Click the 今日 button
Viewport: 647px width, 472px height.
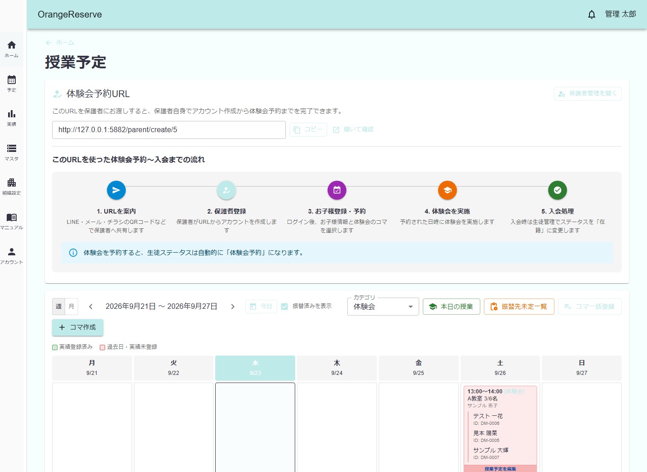click(261, 307)
